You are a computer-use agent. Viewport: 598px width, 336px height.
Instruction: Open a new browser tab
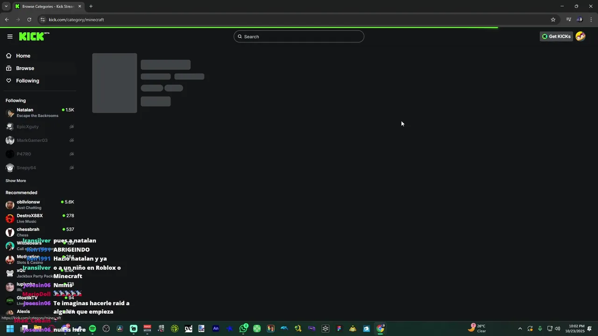click(x=91, y=7)
